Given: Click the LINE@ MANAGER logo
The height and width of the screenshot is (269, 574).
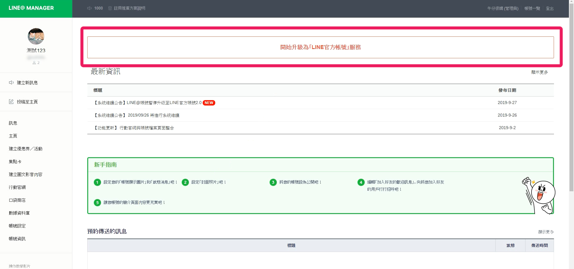Looking at the screenshot, I should tap(31, 8).
